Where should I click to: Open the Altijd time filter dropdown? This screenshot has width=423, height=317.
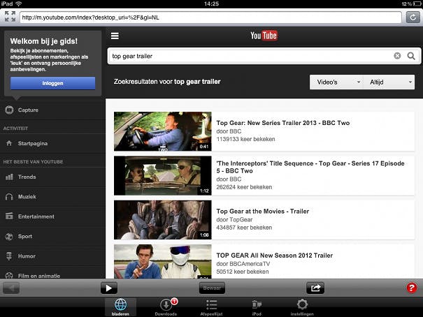click(388, 82)
